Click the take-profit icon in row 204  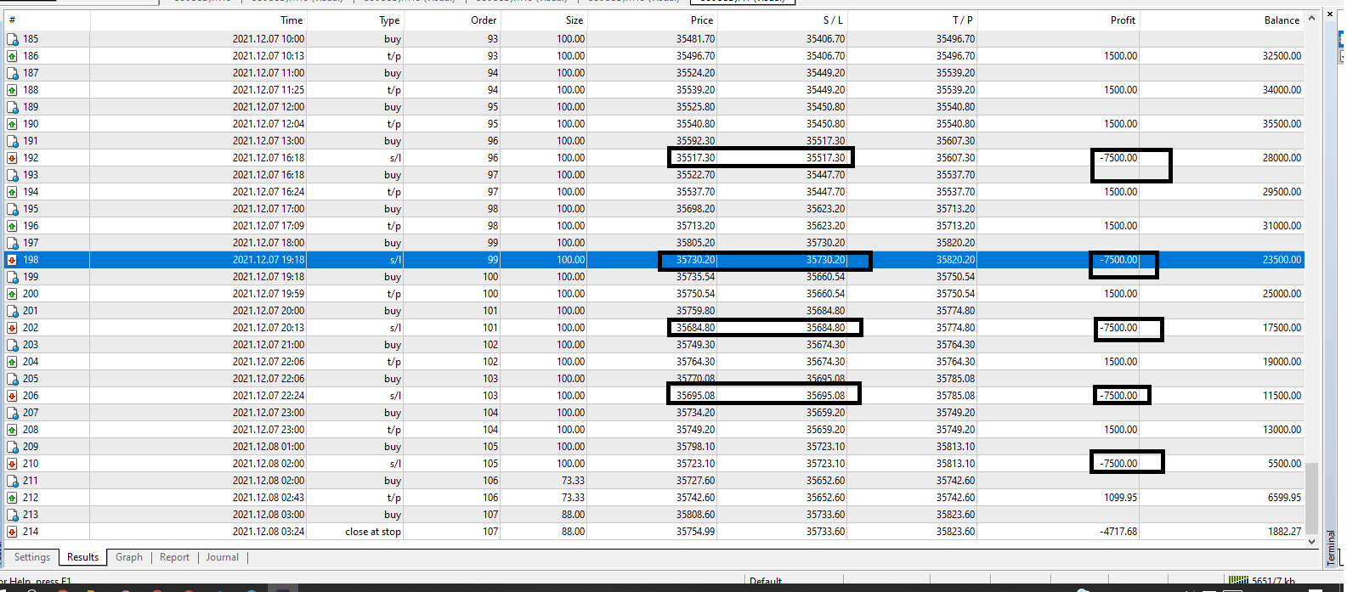(12, 362)
